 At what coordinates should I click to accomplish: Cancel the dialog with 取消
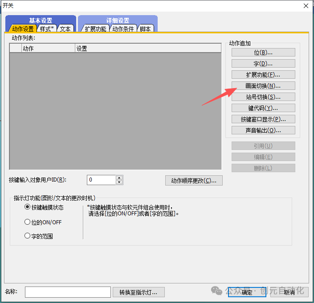coord(290,292)
